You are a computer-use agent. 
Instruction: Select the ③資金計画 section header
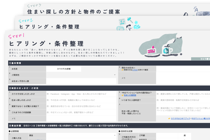pos(109,126)
